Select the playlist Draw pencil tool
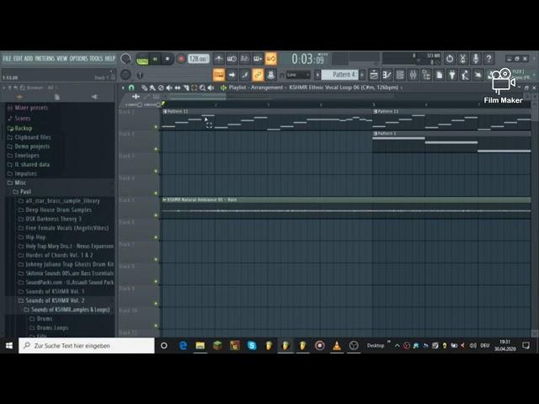The width and height of the screenshot is (539, 404). (x=144, y=88)
